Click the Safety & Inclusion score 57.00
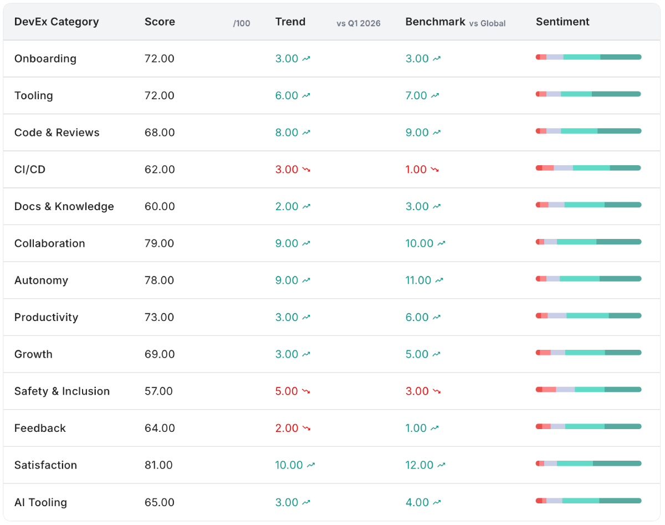Viewport: 665px width, 525px height. pos(159,391)
